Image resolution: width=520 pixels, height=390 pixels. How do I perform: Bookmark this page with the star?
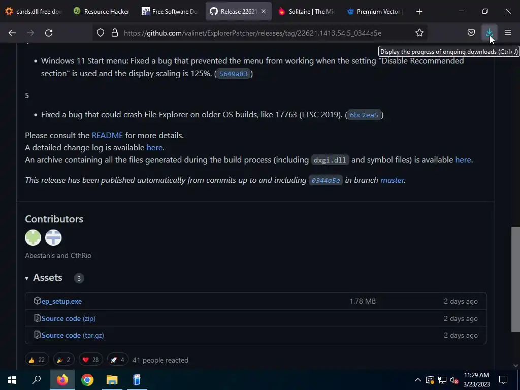point(419,33)
